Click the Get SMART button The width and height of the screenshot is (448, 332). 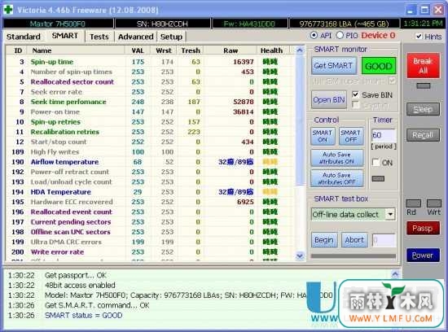[x=333, y=66]
